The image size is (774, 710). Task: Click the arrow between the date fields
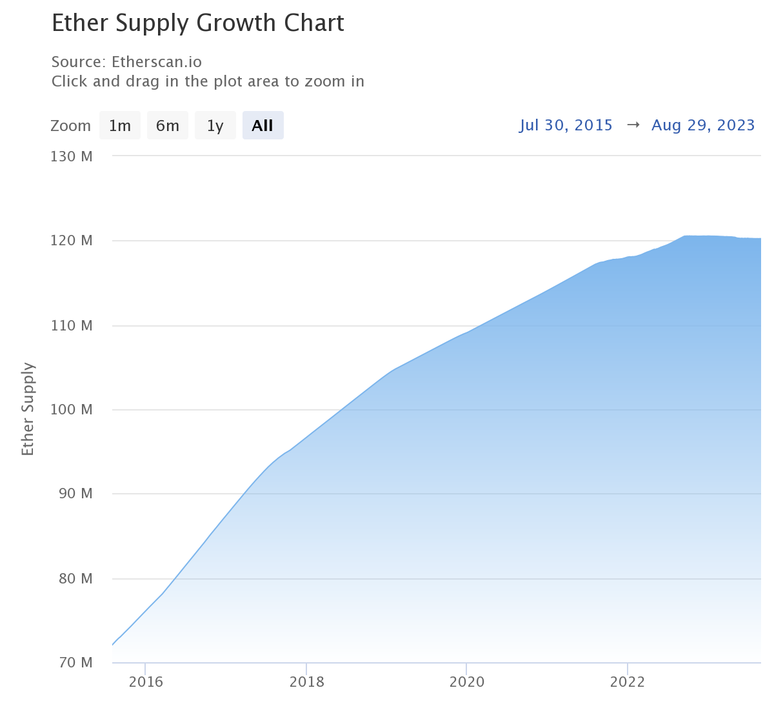click(633, 125)
